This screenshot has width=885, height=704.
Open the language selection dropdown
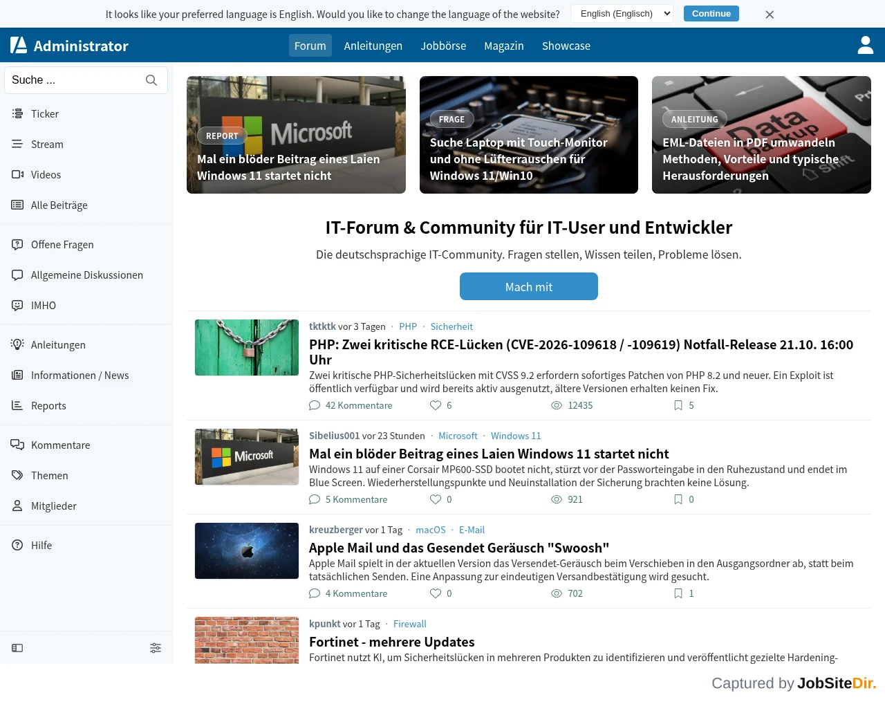622,14
